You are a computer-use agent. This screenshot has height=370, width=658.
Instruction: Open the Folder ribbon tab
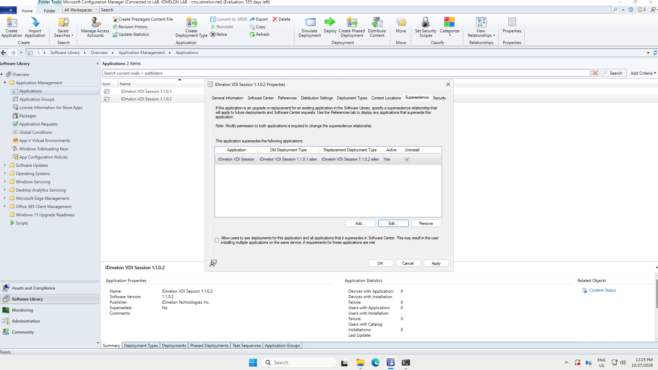(50, 11)
